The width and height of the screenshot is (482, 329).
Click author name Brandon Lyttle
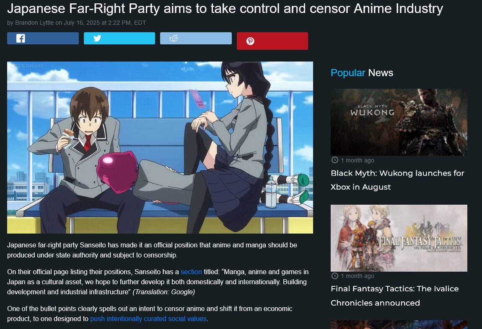pos(34,23)
